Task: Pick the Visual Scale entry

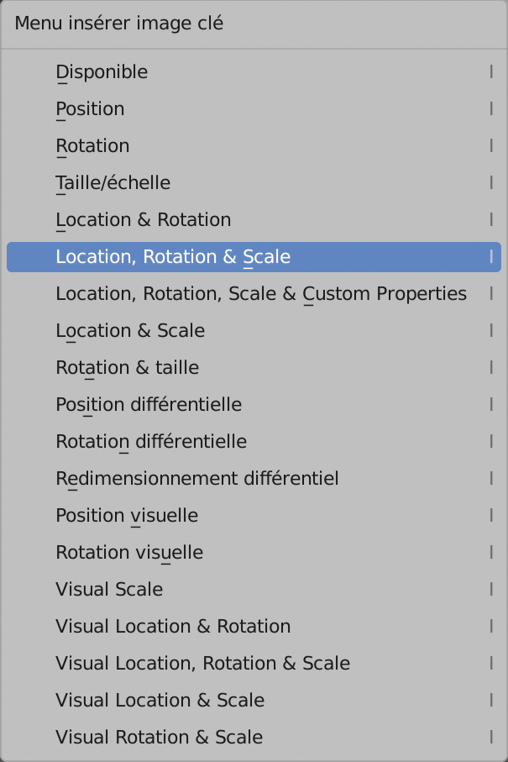Action: click(109, 590)
